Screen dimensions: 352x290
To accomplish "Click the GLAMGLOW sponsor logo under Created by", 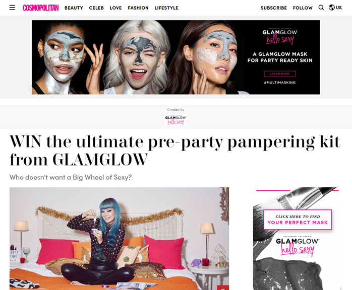I will 175,120.
